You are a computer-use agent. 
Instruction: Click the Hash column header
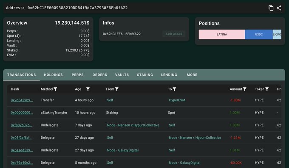pyautogui.click(x=15, y=89)
